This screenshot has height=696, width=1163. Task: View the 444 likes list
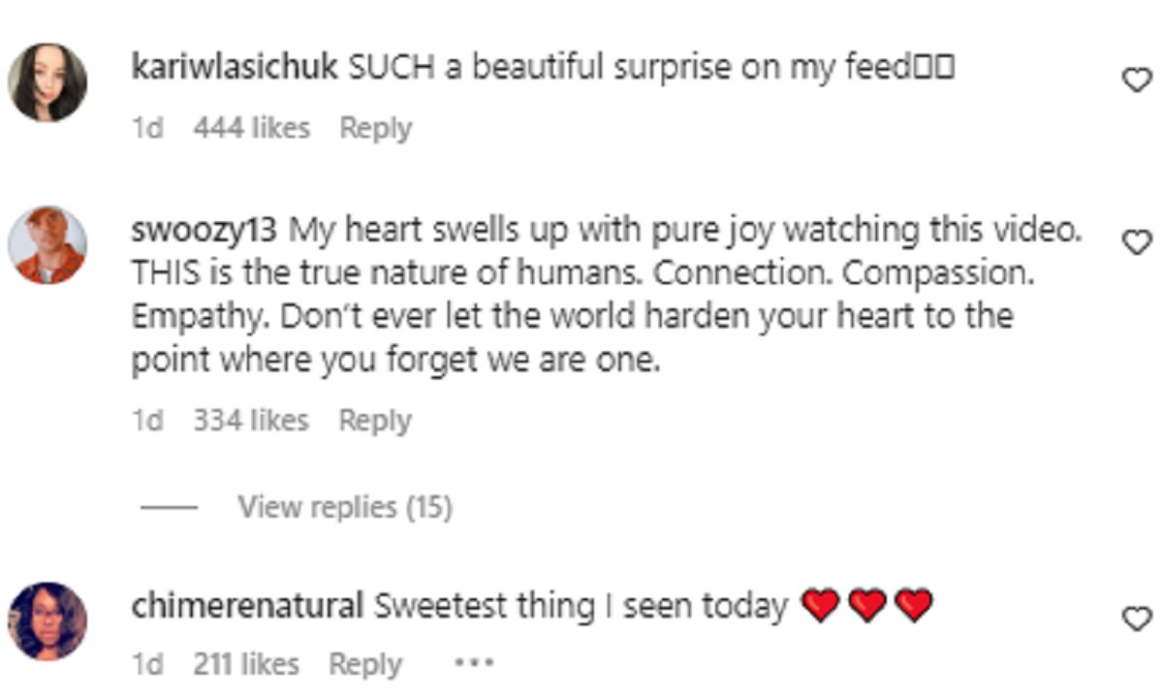point(252,128)
